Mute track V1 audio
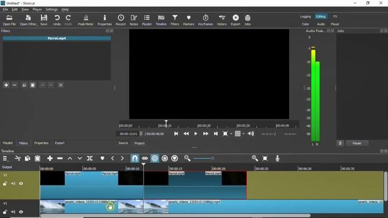The image size is (388, 218). (x=13, y=212)
